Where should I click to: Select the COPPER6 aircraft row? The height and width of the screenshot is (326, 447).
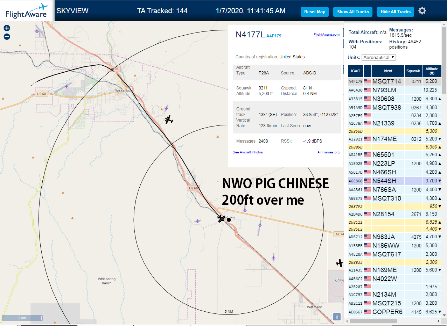(395, 312)
